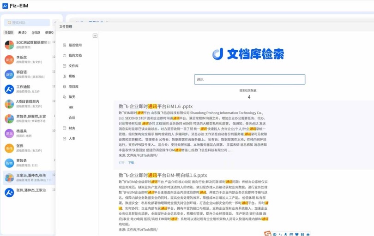Click the plus icon in file management panel
Screen dimensions: 374x236
point(95,35)
